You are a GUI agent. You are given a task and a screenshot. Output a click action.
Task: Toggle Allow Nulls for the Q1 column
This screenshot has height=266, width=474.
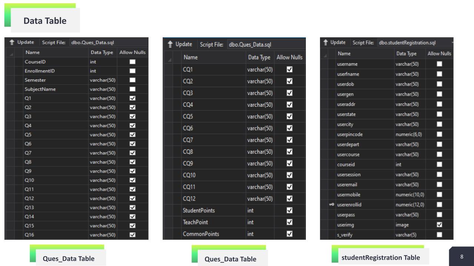pyautogui.click(x=132, y=98)
